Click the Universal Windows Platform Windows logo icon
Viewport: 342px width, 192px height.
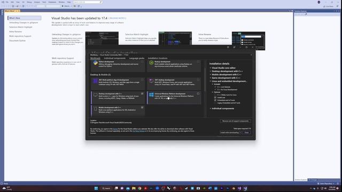(x=151, y=95)
